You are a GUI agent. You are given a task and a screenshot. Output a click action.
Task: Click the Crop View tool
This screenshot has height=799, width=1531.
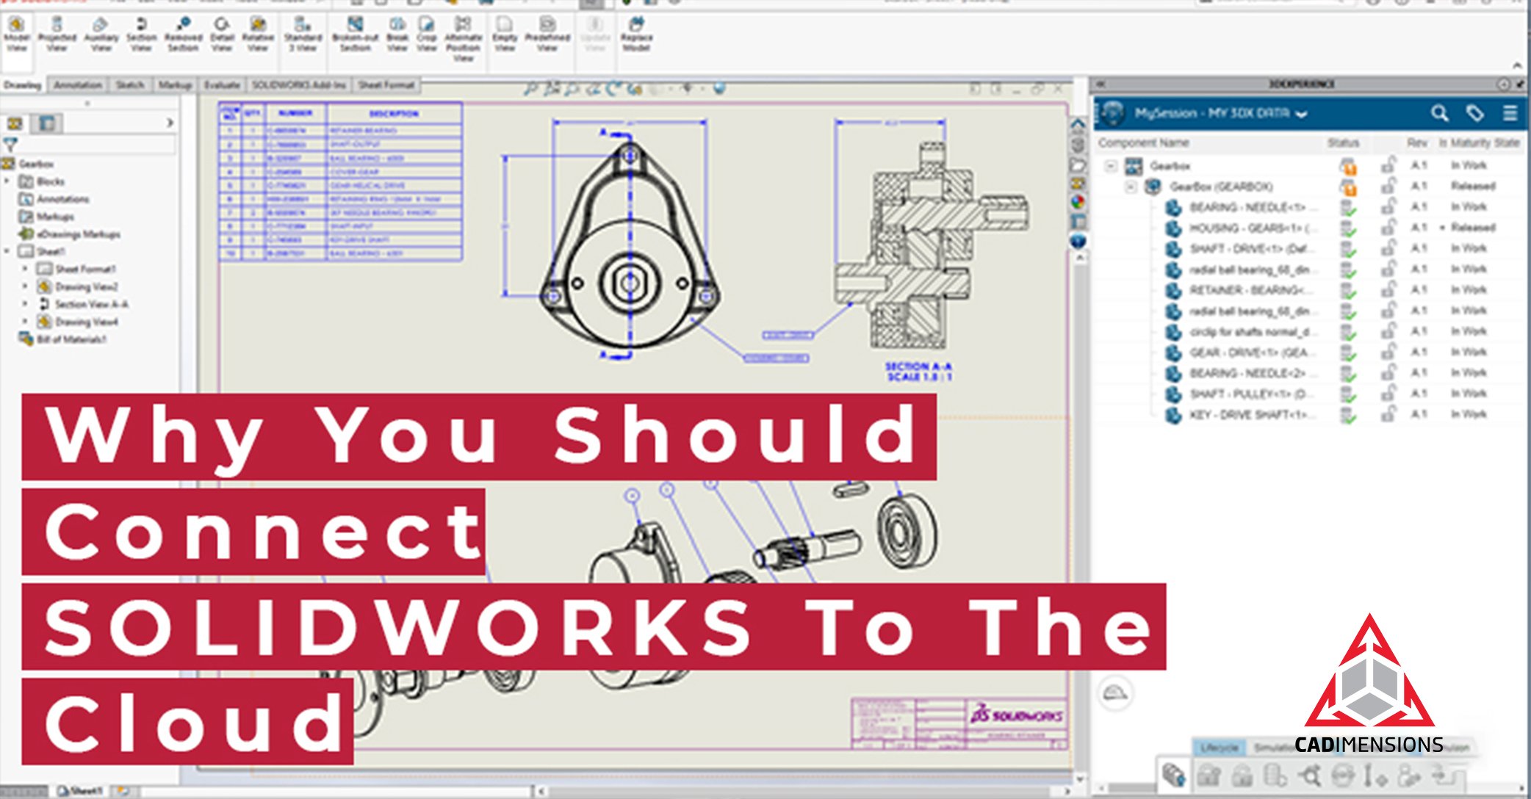point(426,37)
